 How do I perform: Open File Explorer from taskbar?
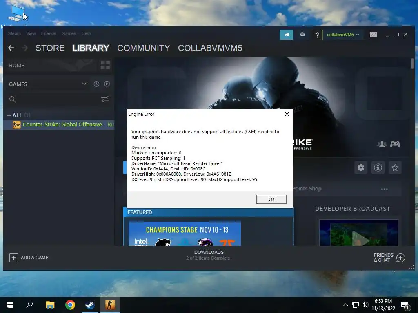[50, 305]
